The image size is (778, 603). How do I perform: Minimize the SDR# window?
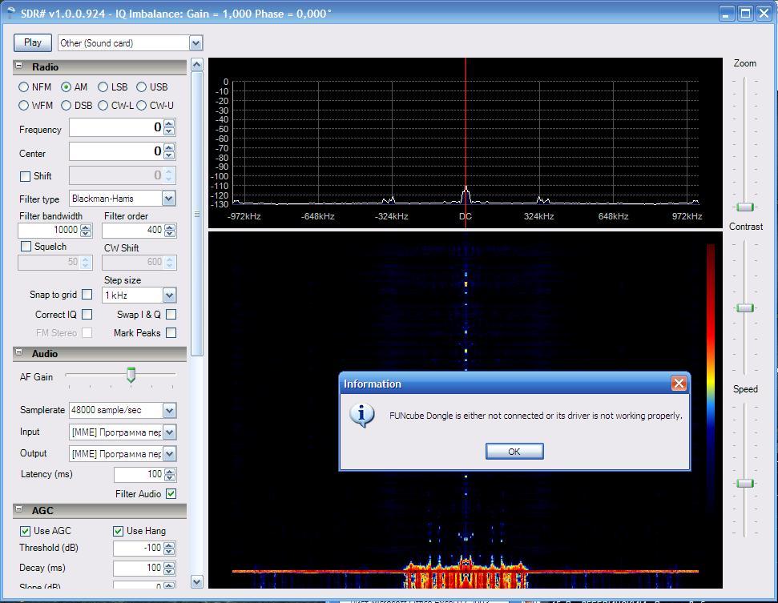(727, 14)
